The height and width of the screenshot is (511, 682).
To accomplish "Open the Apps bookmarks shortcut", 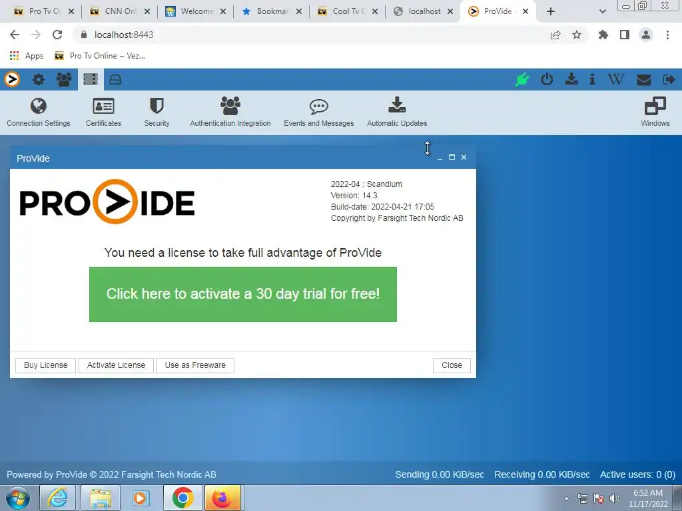I will coord(26,56).
